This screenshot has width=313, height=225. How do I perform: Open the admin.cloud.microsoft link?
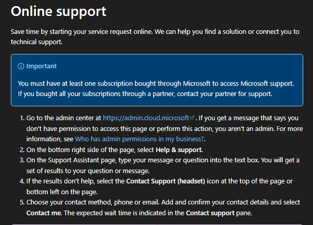pyautogui.click(x=146, y=118)
